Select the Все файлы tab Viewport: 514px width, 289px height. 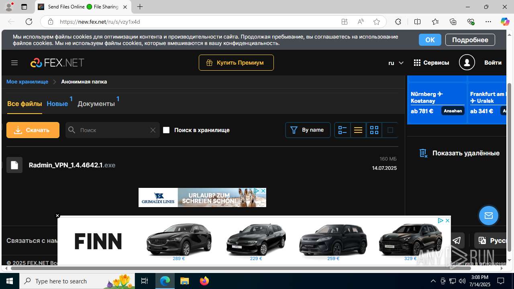[x=24, y=104]
